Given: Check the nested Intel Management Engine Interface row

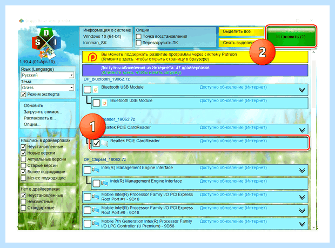Looking at the screenshot, I should (96, 184).
